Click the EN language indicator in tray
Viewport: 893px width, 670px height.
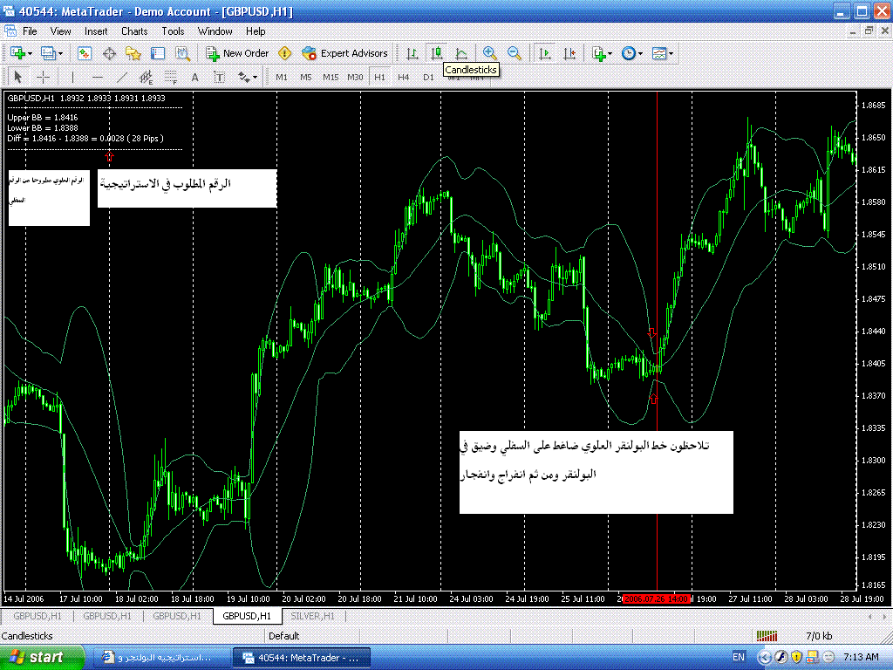738,658
